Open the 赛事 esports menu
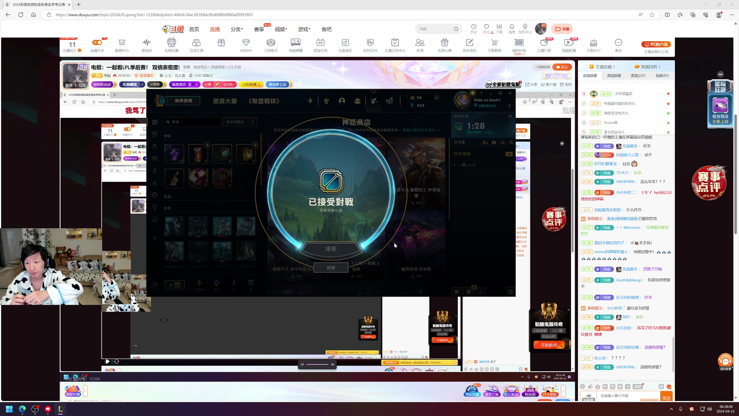 click(259, 29)
